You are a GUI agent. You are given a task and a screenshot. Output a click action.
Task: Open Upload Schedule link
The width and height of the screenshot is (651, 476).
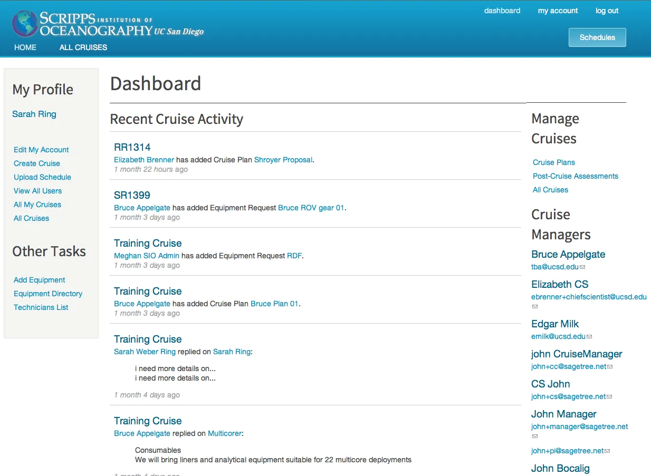(x=42, y=177)
